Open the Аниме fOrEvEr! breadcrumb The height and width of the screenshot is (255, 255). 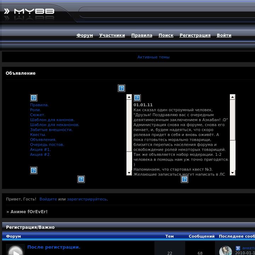tap(29, 211)
